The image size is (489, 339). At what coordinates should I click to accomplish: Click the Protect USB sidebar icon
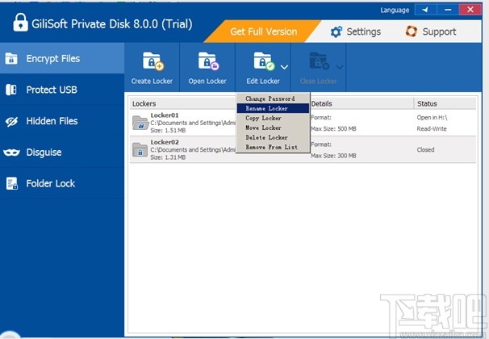(x=11, y=90)
